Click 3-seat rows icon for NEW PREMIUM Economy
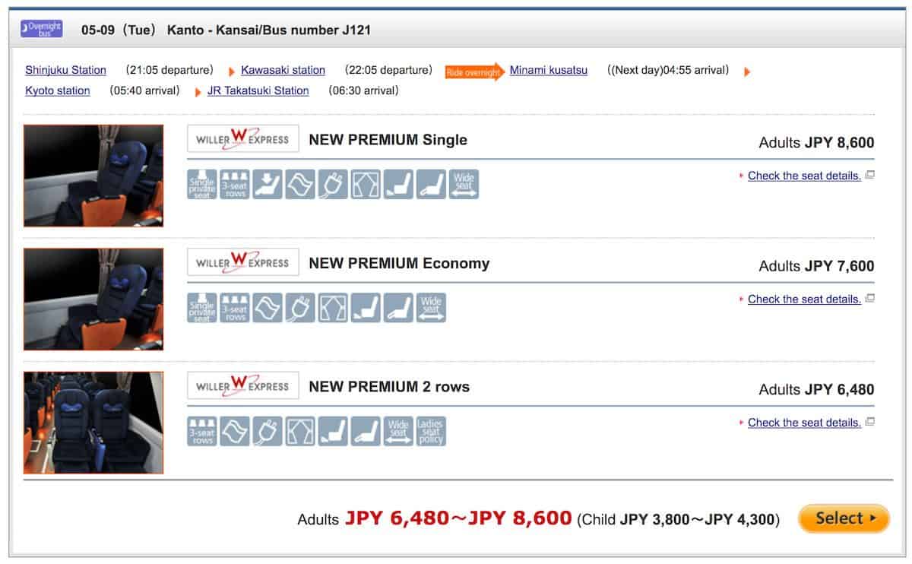The width and height of the screenshot is (912, 564). click(x=234, y=307)
